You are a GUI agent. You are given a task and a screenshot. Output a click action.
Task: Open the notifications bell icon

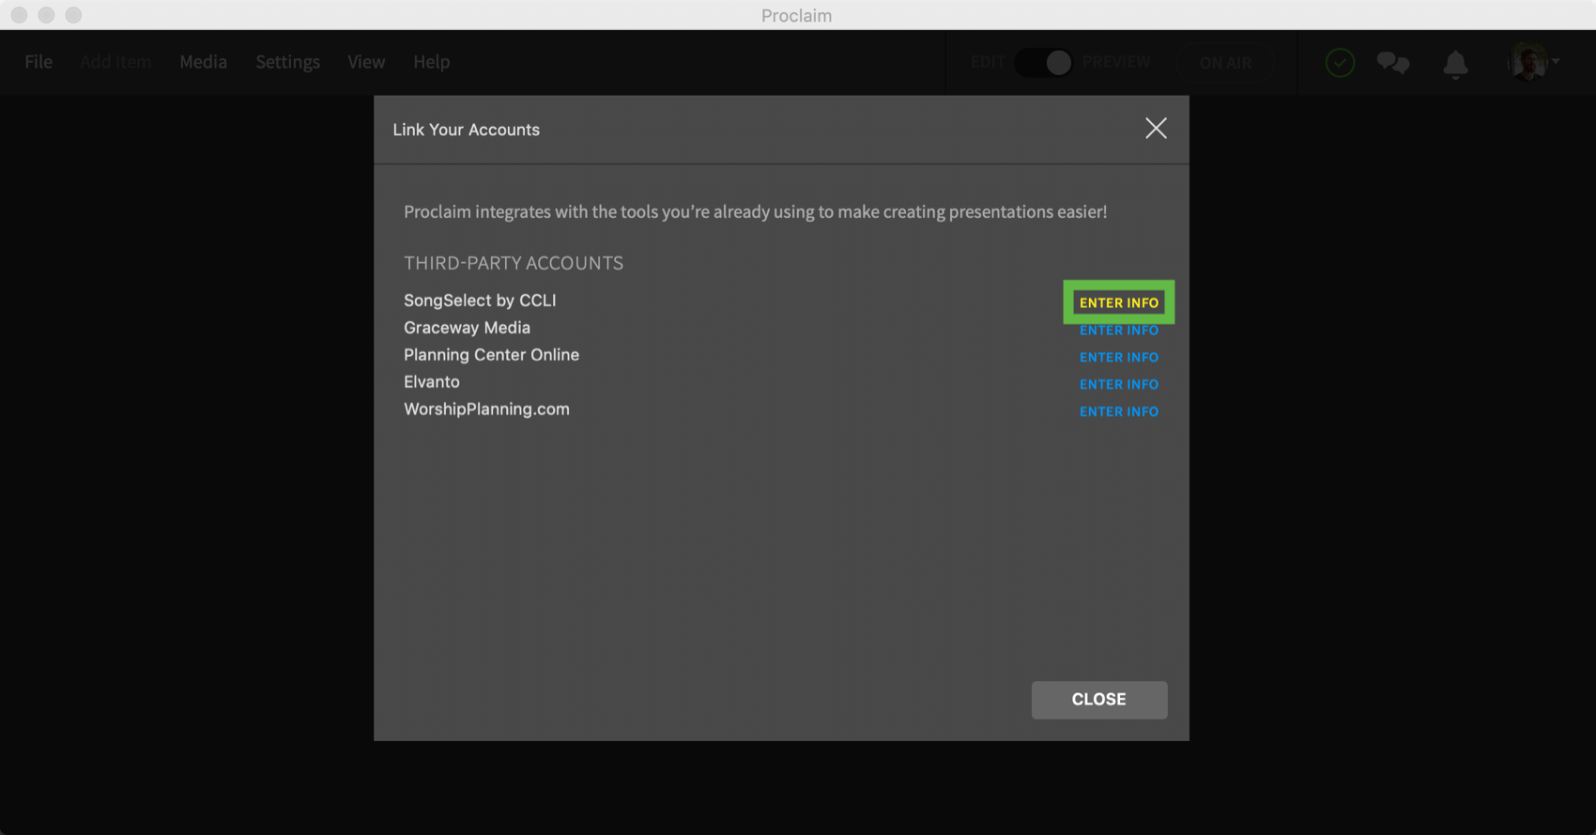click(x=1455, y=64)
